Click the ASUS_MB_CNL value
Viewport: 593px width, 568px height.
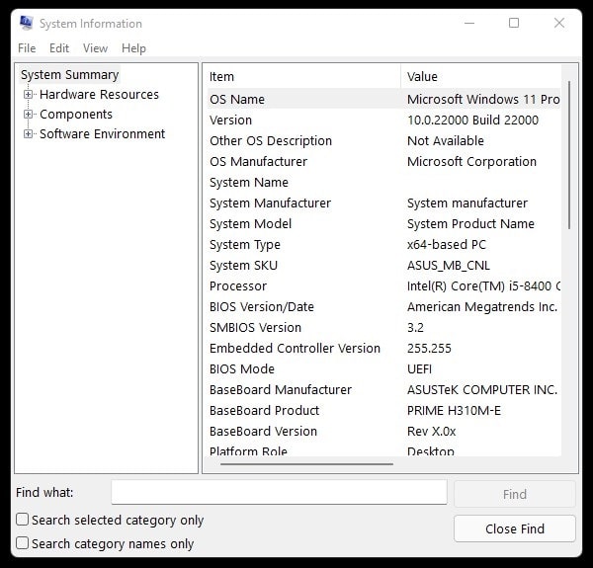click(449, 266)
